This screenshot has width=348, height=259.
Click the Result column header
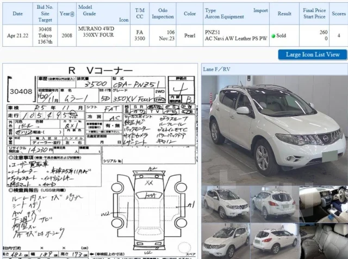pyautogui.click(x=284, y=14)
